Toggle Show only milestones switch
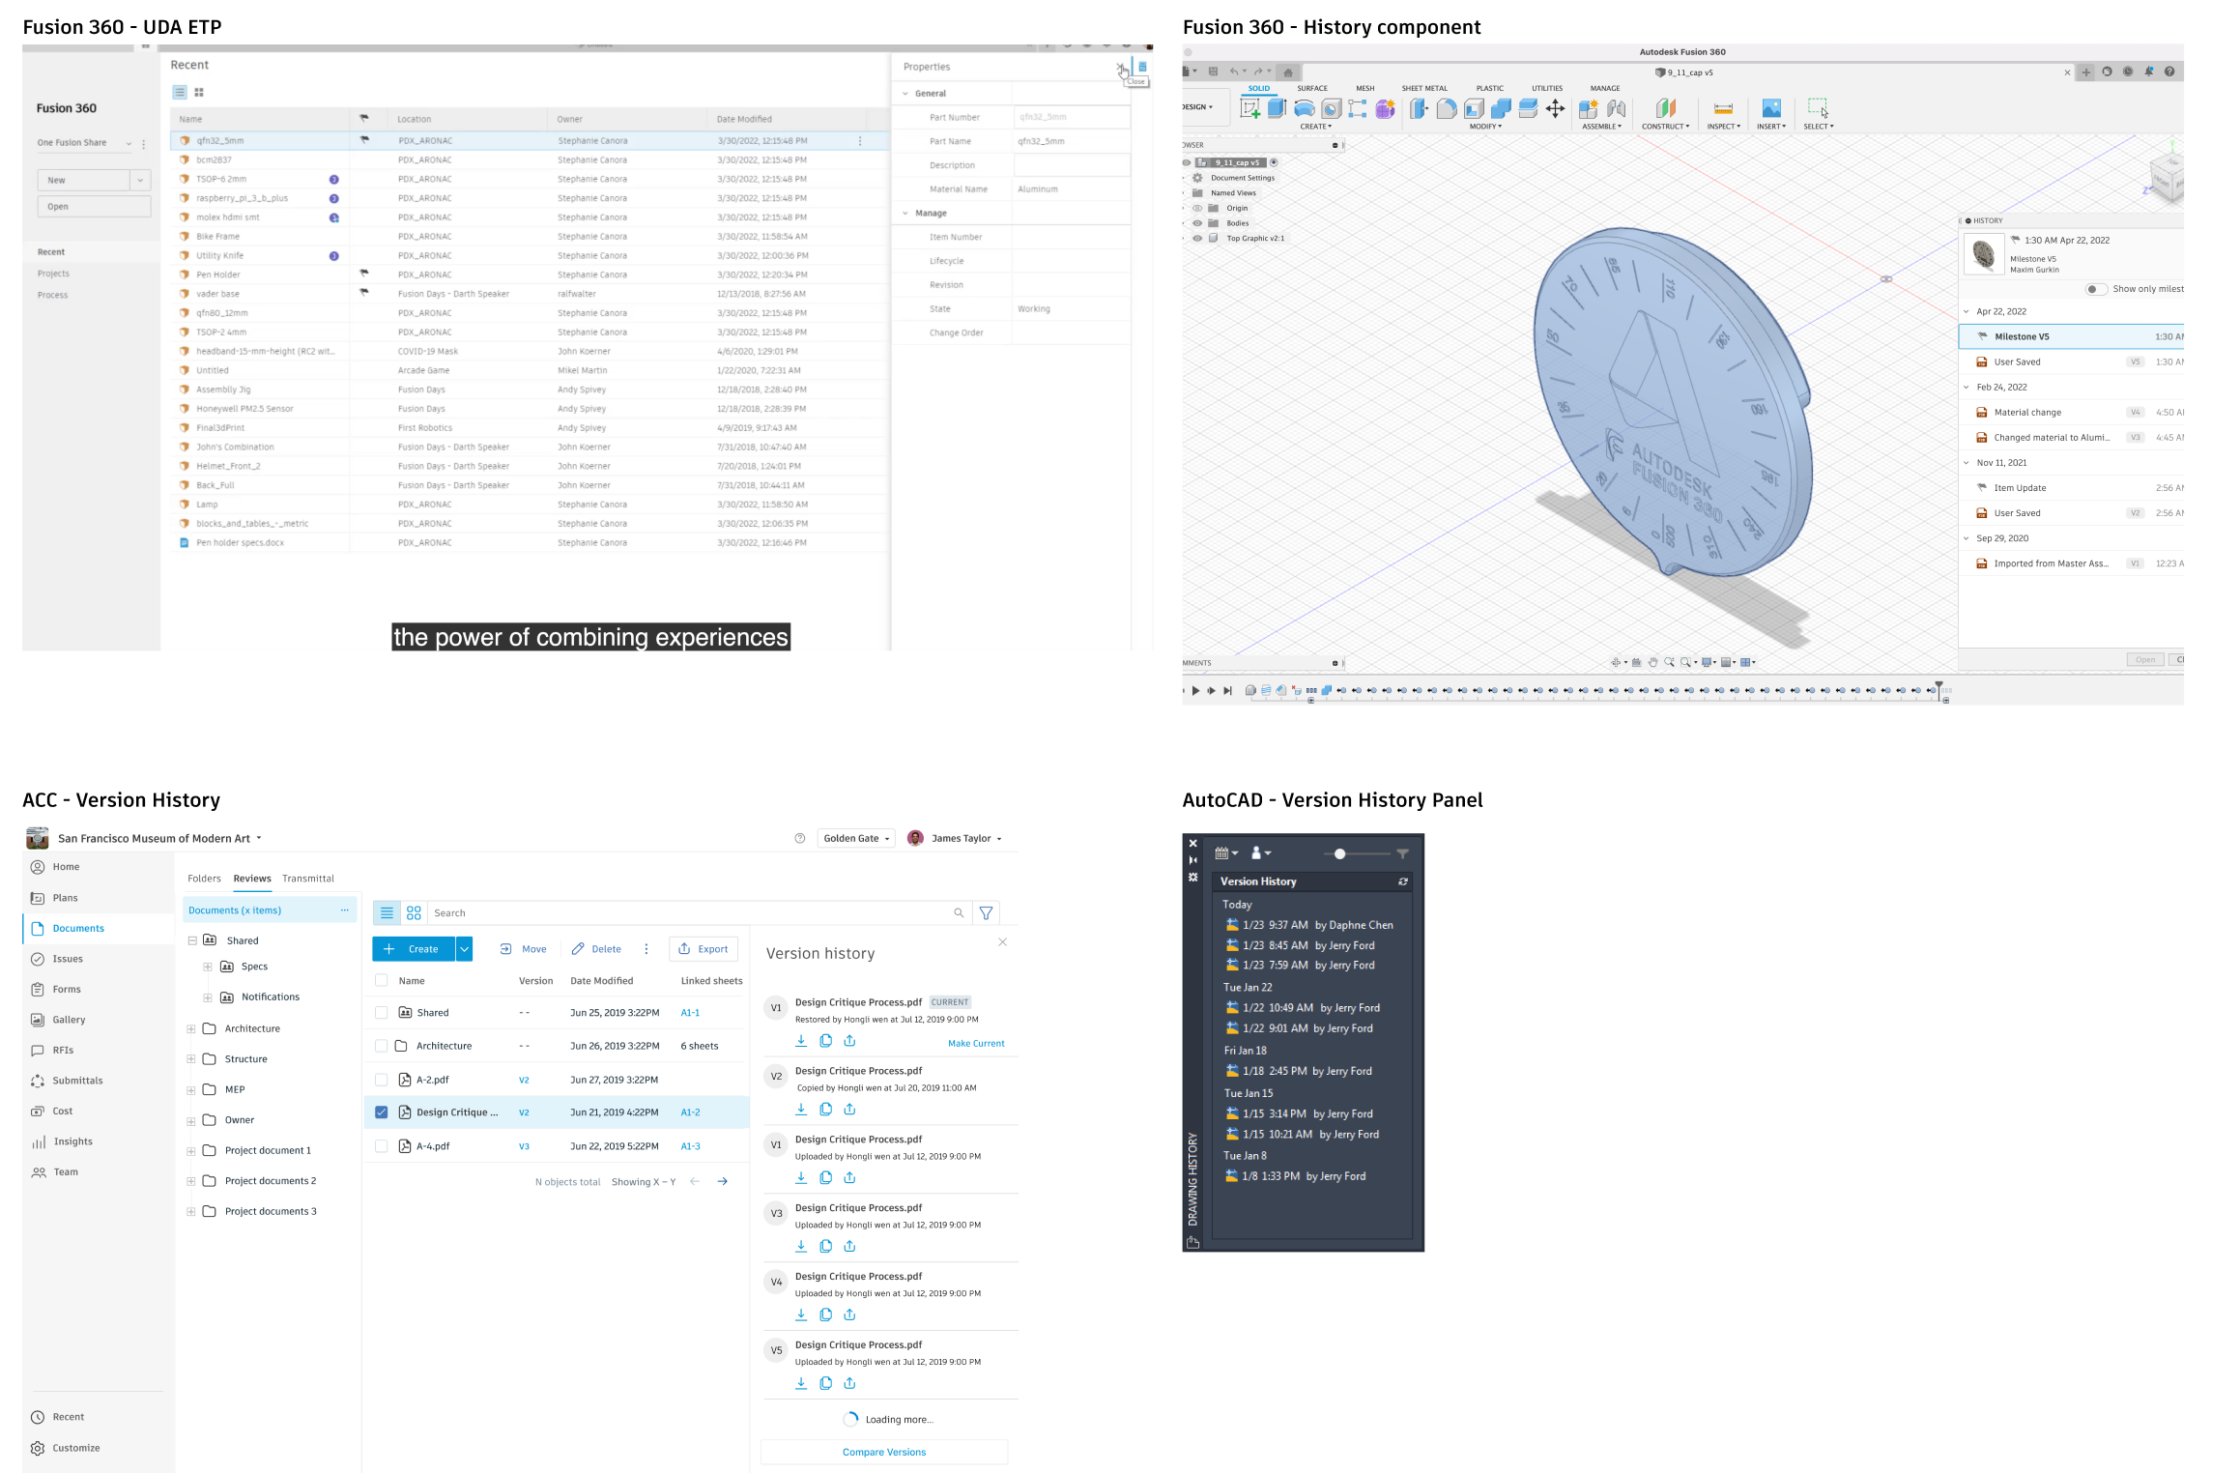This screenshot has width=2240, height=1473. [x=2095, y=289]
